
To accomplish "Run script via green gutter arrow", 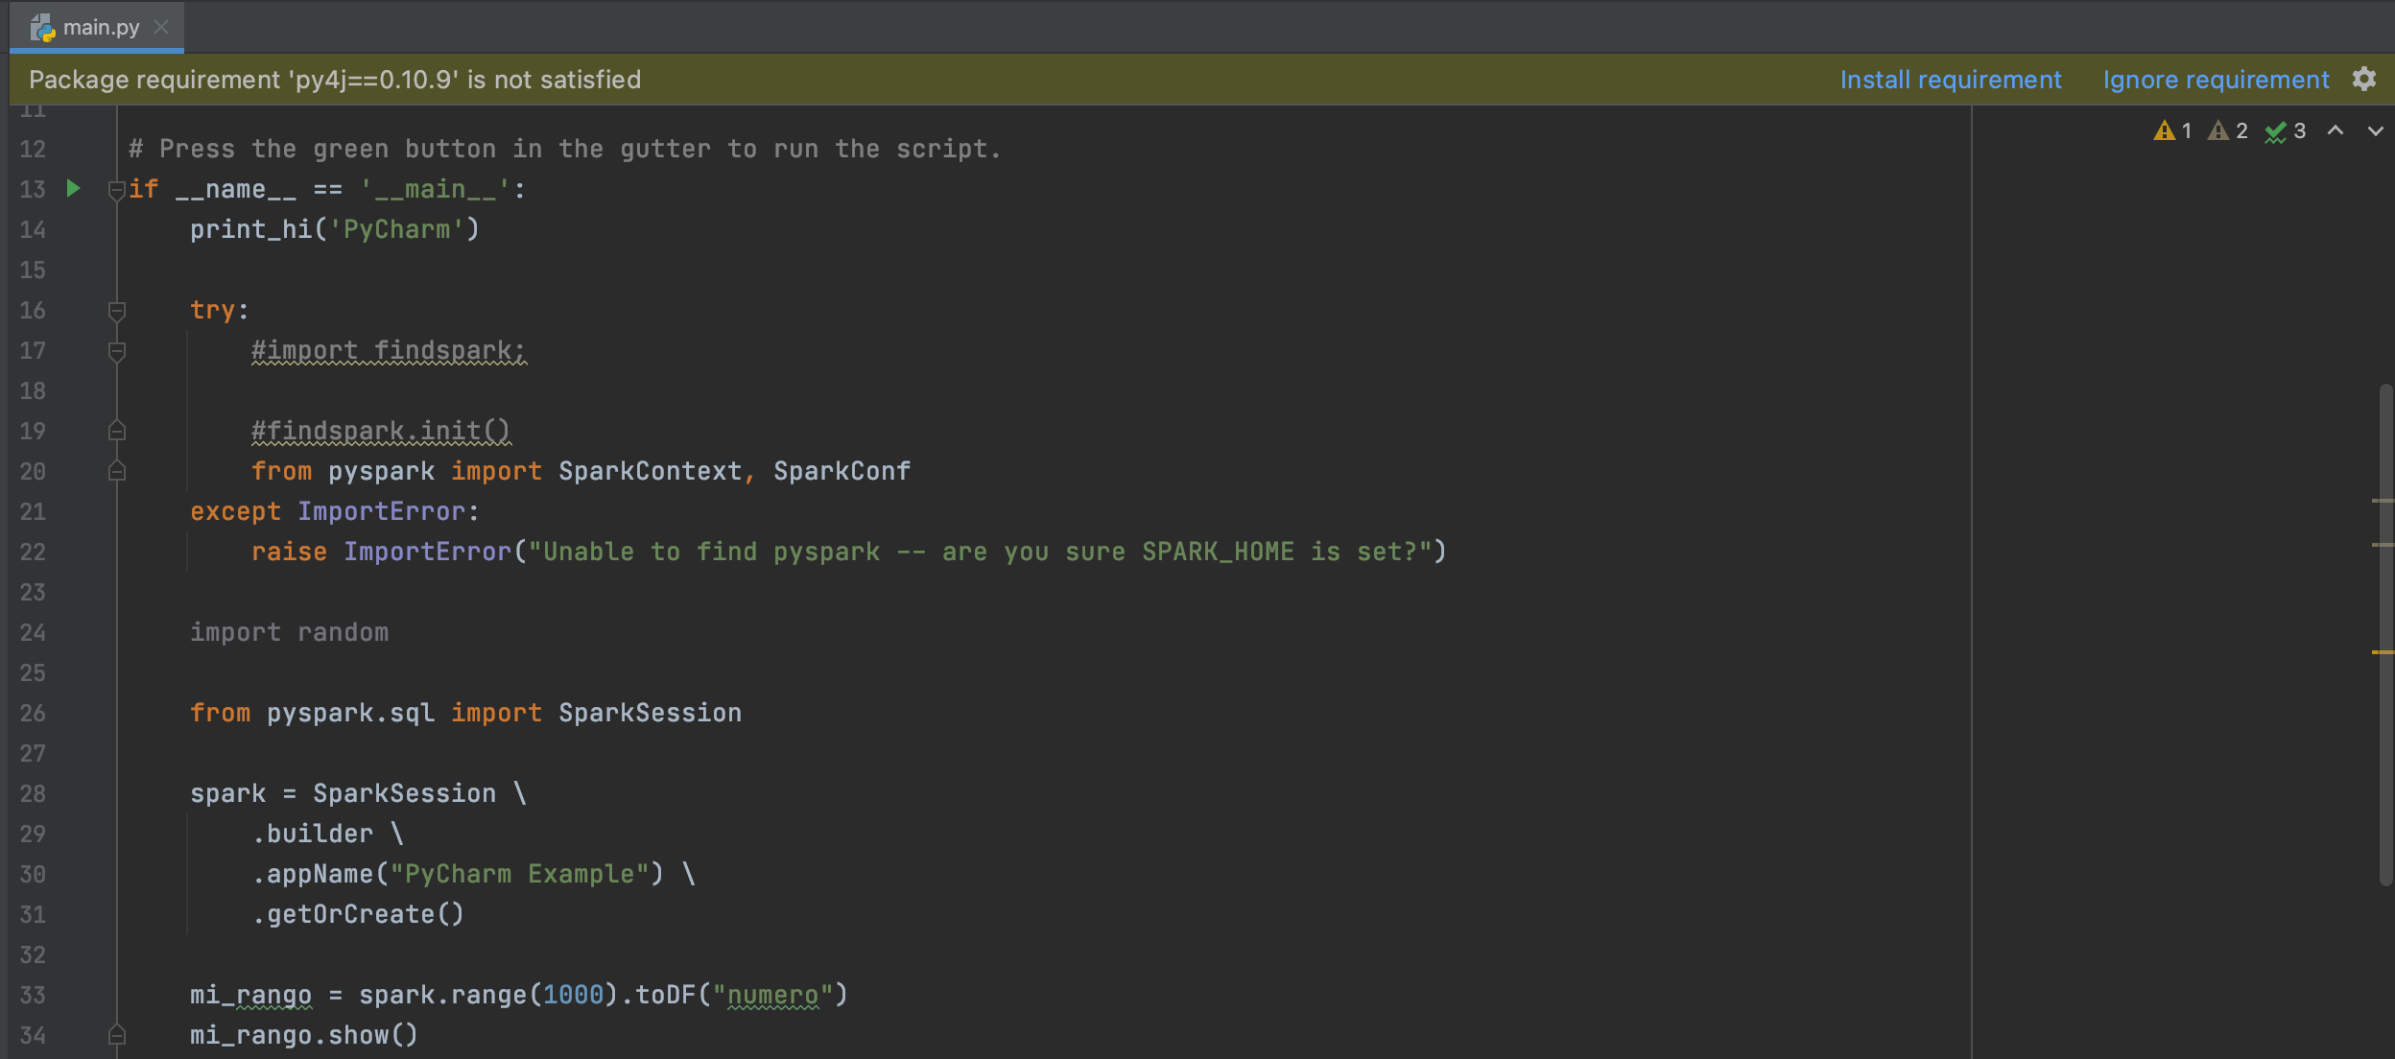I will (x=73, y=188).
